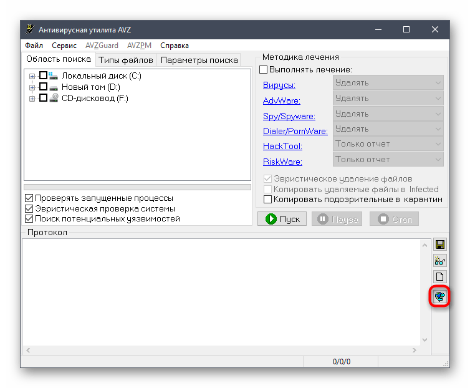
Task: Open the AVZPM menu
Action: tap(139, 46)
